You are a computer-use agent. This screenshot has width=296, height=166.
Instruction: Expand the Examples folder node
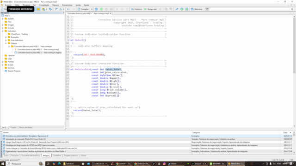(x=6, y=37)
